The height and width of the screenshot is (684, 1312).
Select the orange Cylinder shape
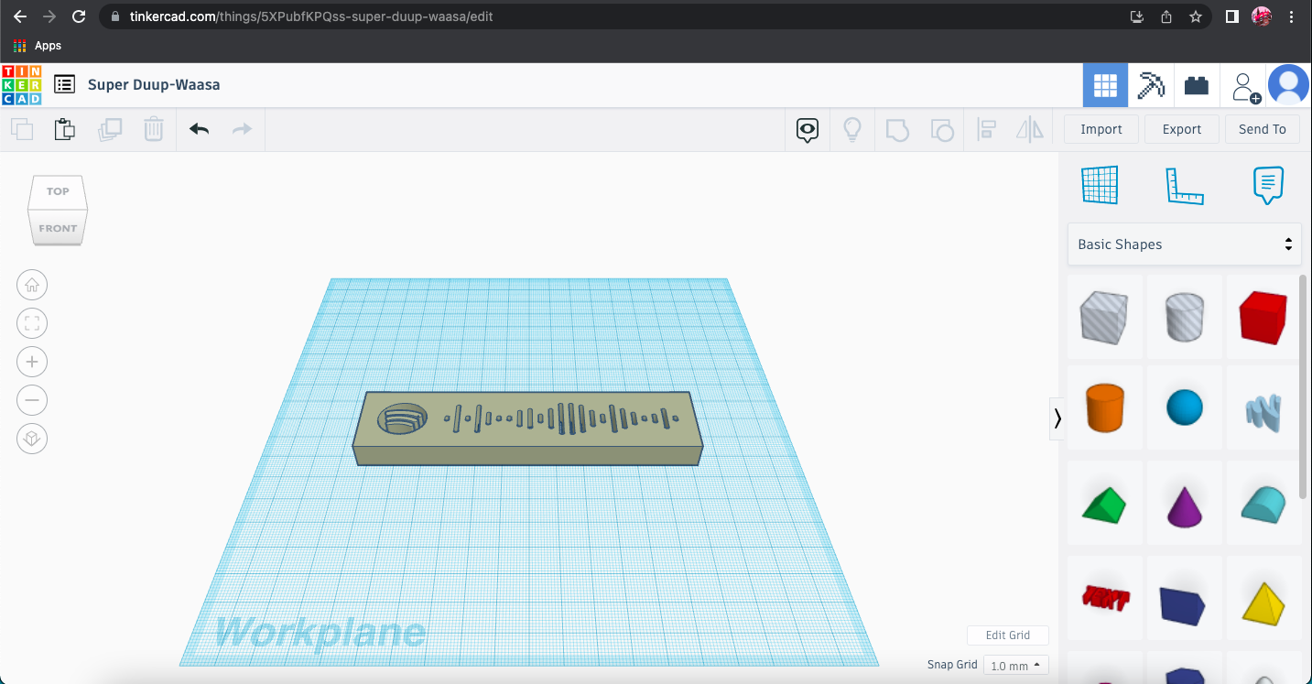(1105, 408)
